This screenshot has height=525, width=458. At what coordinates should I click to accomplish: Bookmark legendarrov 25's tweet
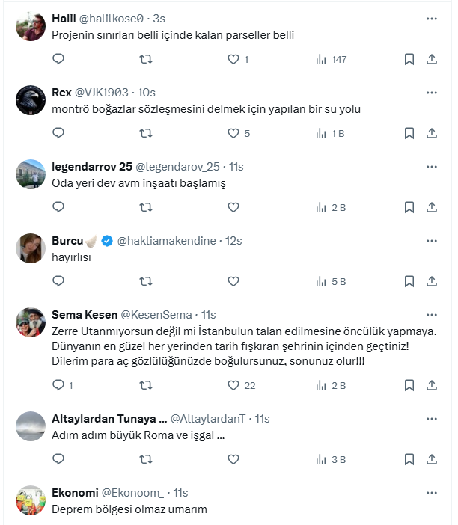pyautogui.click(x=409, y=207)
